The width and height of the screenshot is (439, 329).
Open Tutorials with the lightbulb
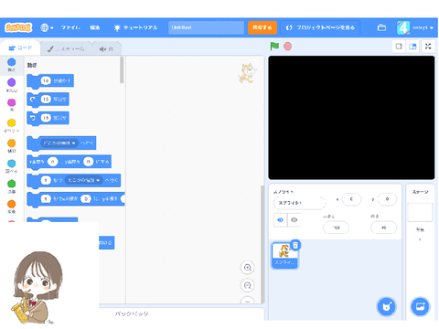(135, 27)
